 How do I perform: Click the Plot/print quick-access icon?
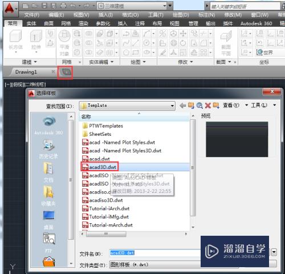[x=63, y=6]
